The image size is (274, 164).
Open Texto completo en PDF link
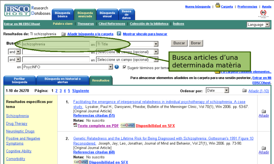click(98, 125)
